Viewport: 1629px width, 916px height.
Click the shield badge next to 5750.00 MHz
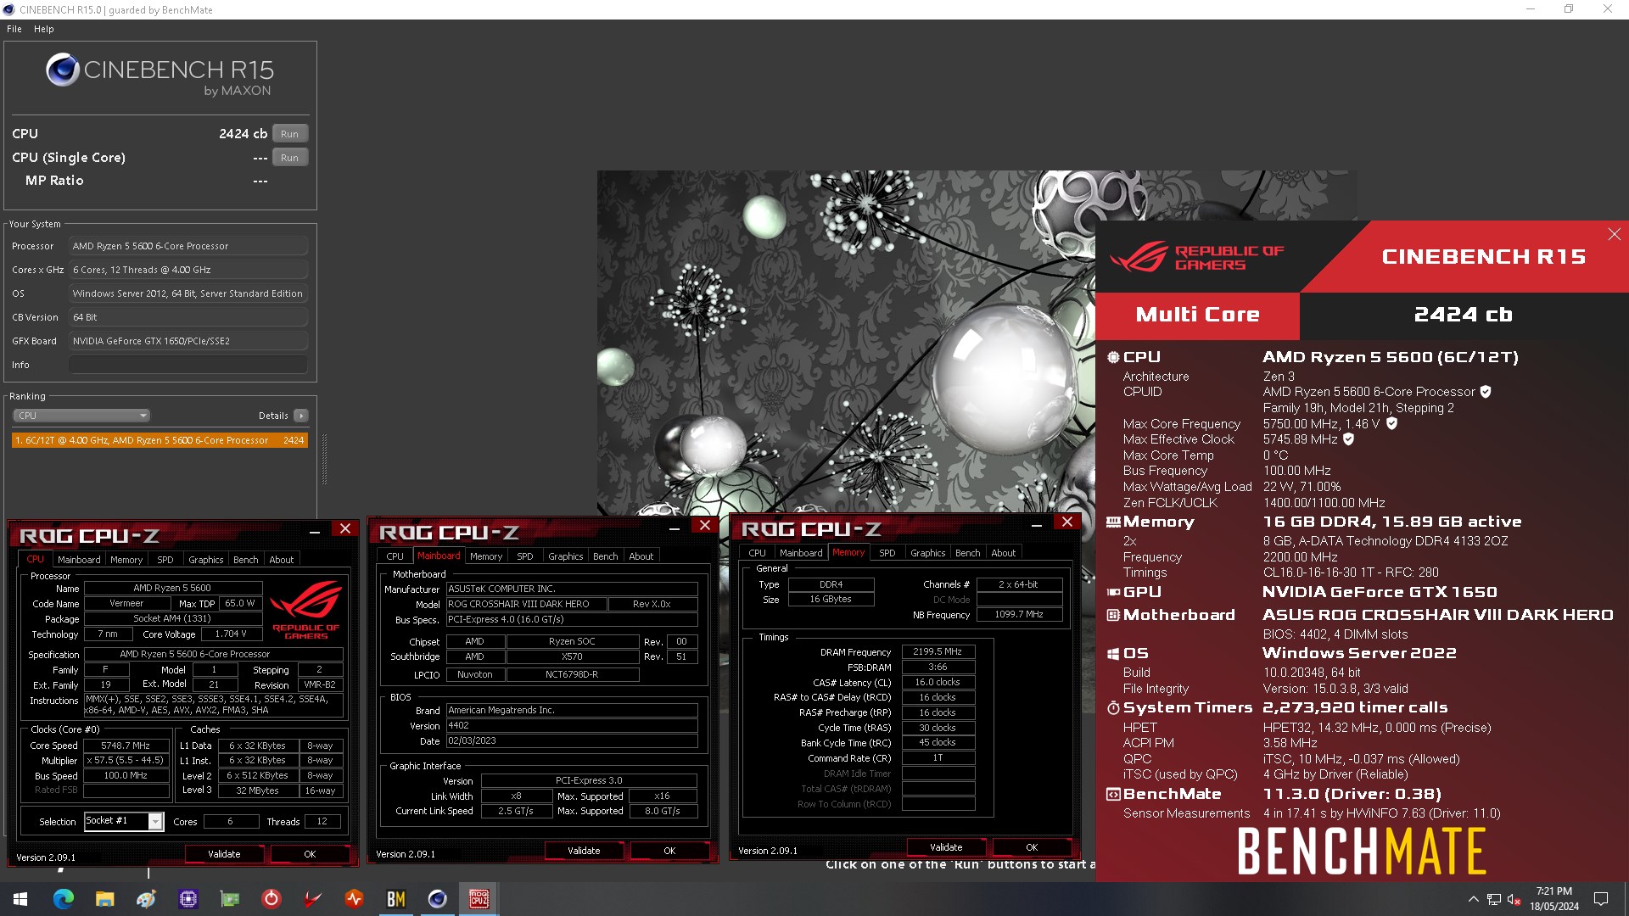(1391, 423)
